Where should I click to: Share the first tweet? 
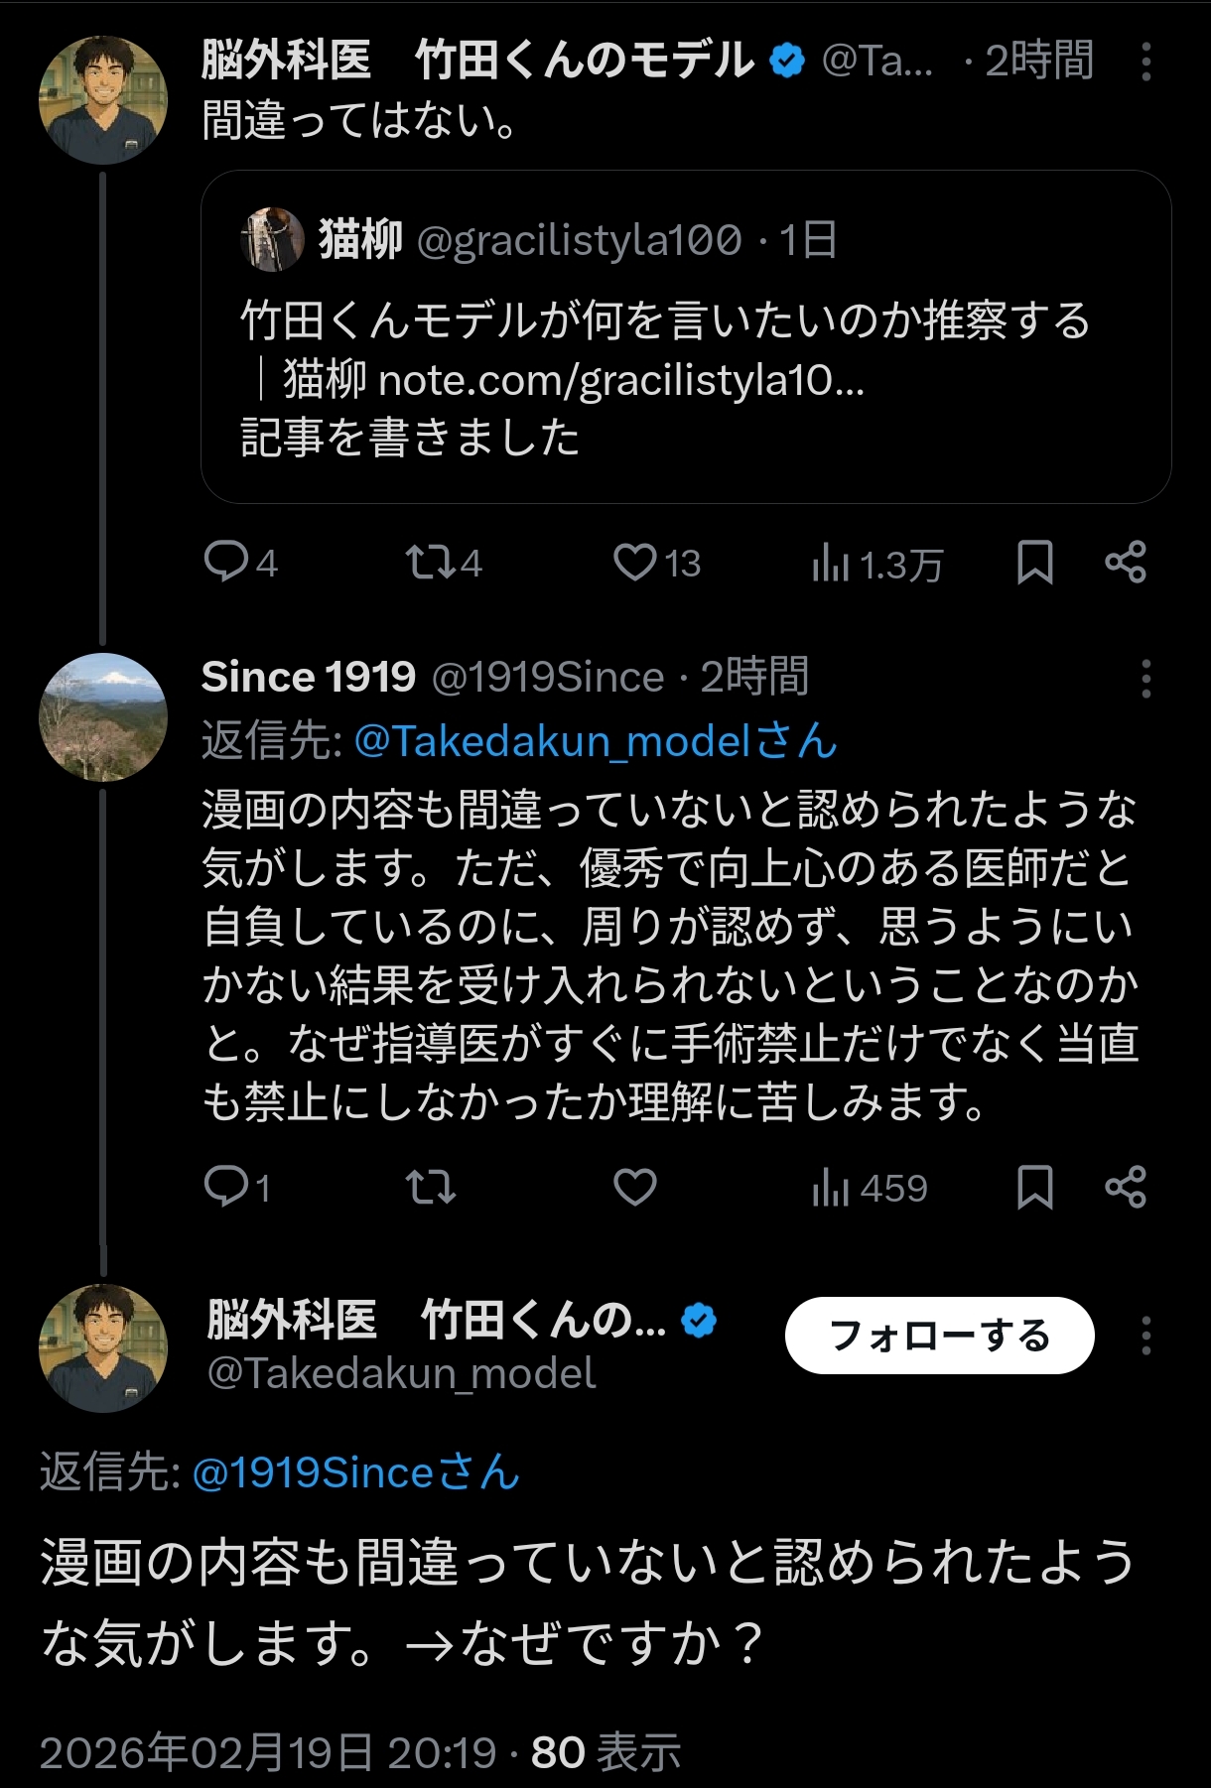pyautogui.click(x=1126, y=562)
